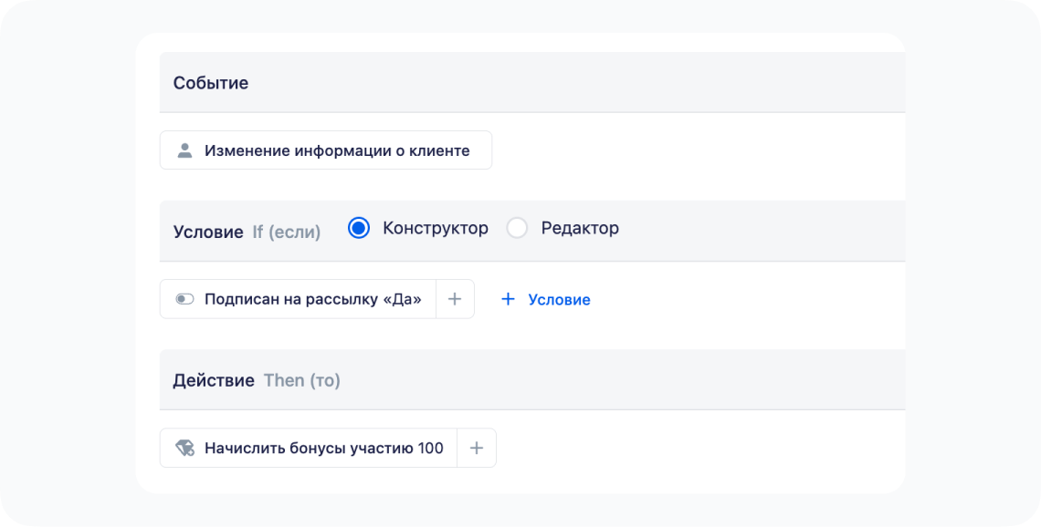Screen dimensions: 1041x527
Task: Click the Событие section header
Action: (211, 82)
